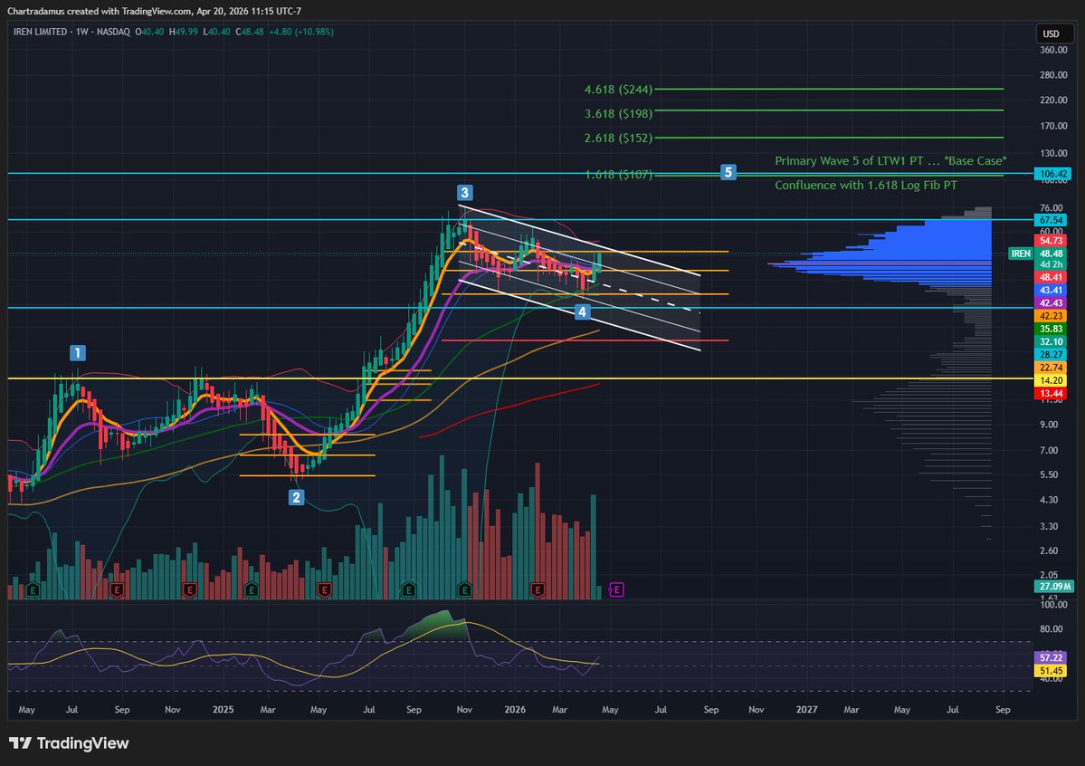Image resolution: width=1085 pixels, height=766 pixels.
Task: Click the 170.00 price scale tick
Action: click(x=1053, y=126)
